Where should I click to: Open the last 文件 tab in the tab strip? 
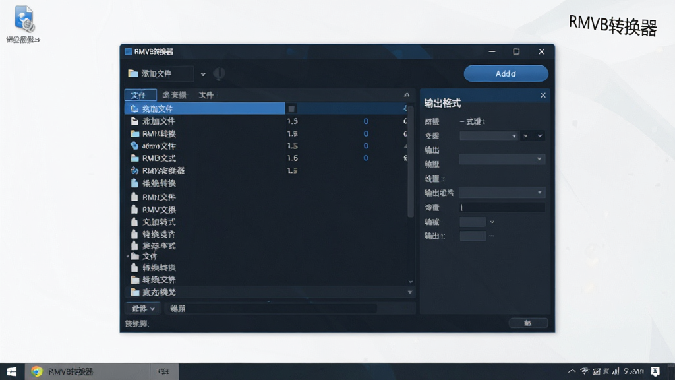pos(206,95)
